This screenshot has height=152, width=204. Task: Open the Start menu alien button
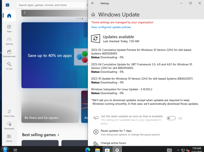pyautogui.click(x=5, y=149)
